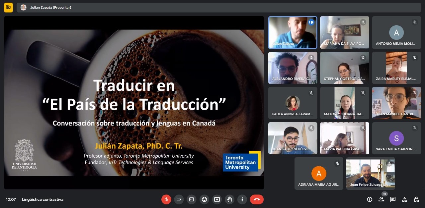The width and height of the screenshot is (425, 208).
Task: Click the name Julián Zapata, PhD. C. Tr.
Action: tap(139, 146)
